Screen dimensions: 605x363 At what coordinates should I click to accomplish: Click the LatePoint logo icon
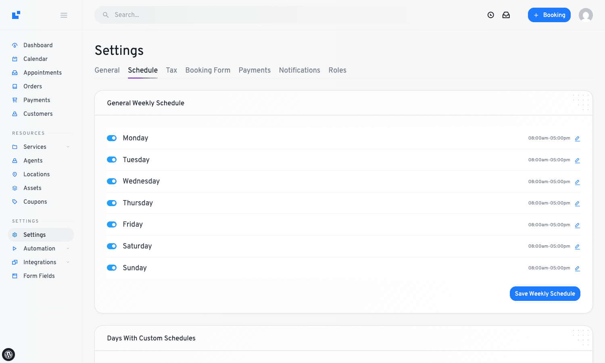pos(16,15)
